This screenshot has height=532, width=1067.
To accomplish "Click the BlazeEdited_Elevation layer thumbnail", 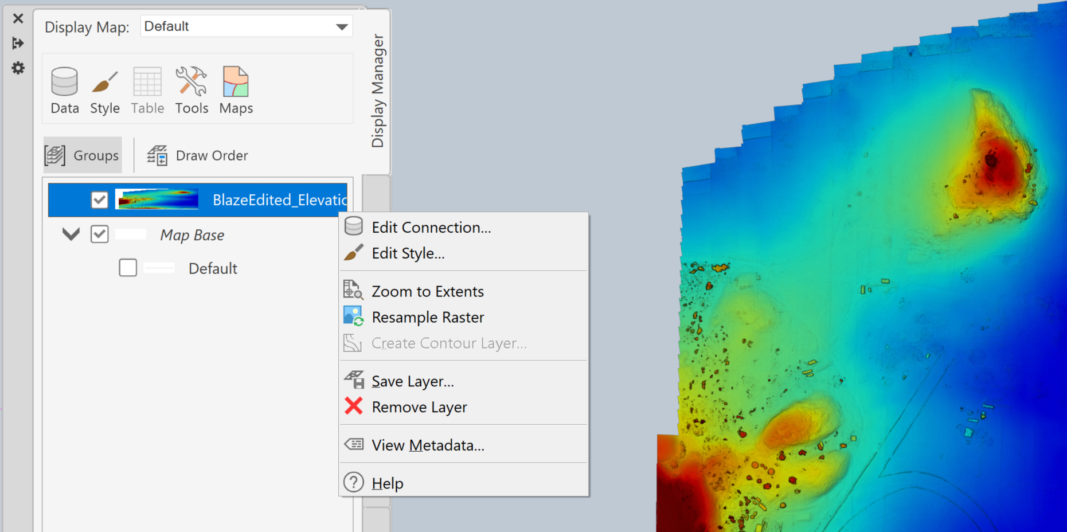I will [157, 199].
